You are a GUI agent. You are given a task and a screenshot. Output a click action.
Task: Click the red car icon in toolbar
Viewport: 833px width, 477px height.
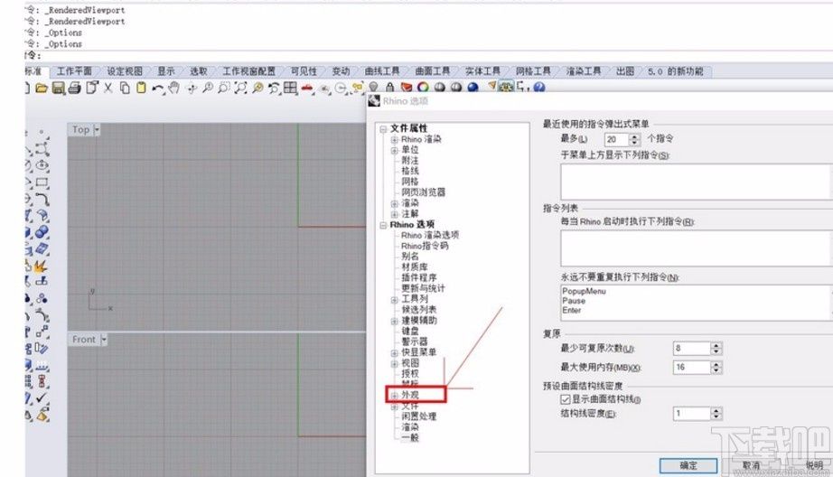307,89
